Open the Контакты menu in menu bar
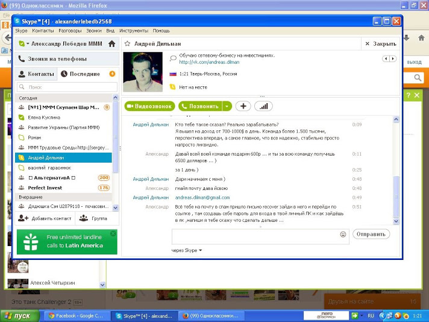The image size is (429, 322). [43, 31]
